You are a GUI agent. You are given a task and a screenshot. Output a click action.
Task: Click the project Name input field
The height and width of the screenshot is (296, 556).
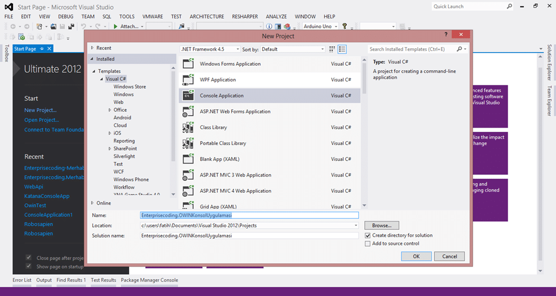tap(249, 215)
